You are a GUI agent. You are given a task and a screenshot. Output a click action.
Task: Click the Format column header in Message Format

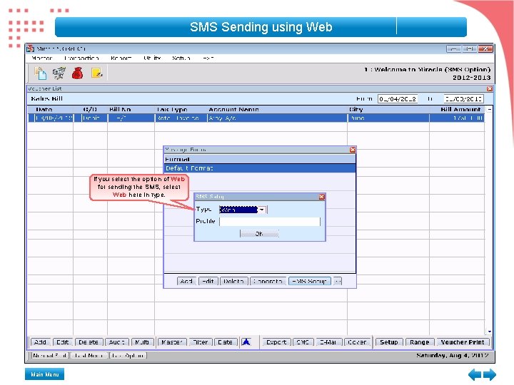click(260, 160)
